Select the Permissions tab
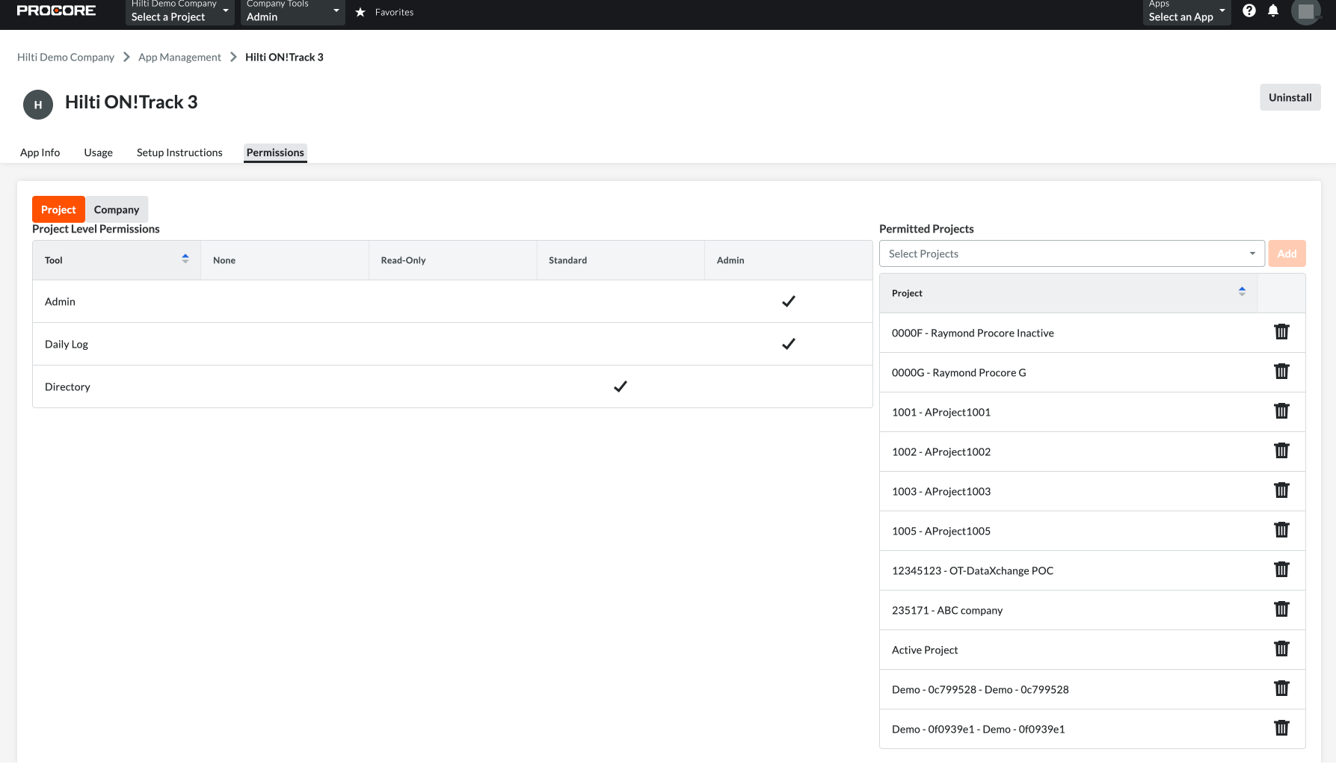 [275, 153]
